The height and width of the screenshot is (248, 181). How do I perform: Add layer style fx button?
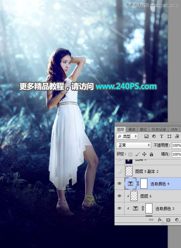(160, 220)
